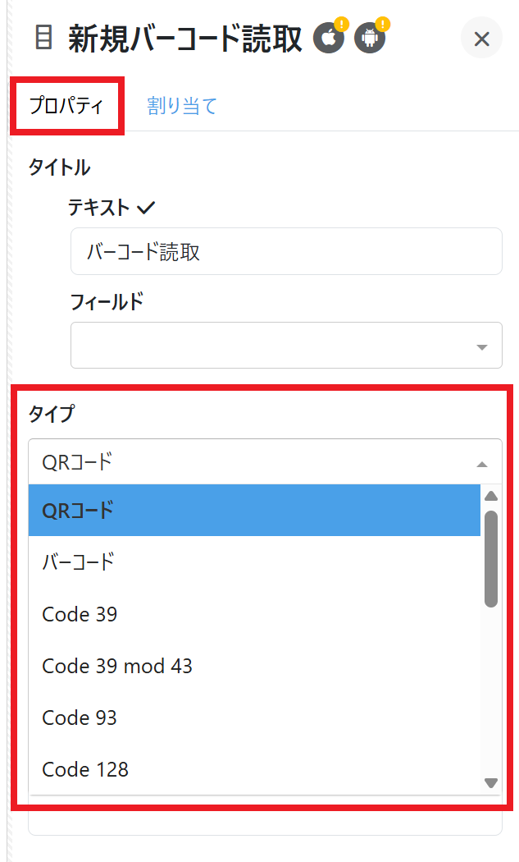The image size is (519, 862).
Task: Click the バーコード読取 title text field
Action: [286, 251]
